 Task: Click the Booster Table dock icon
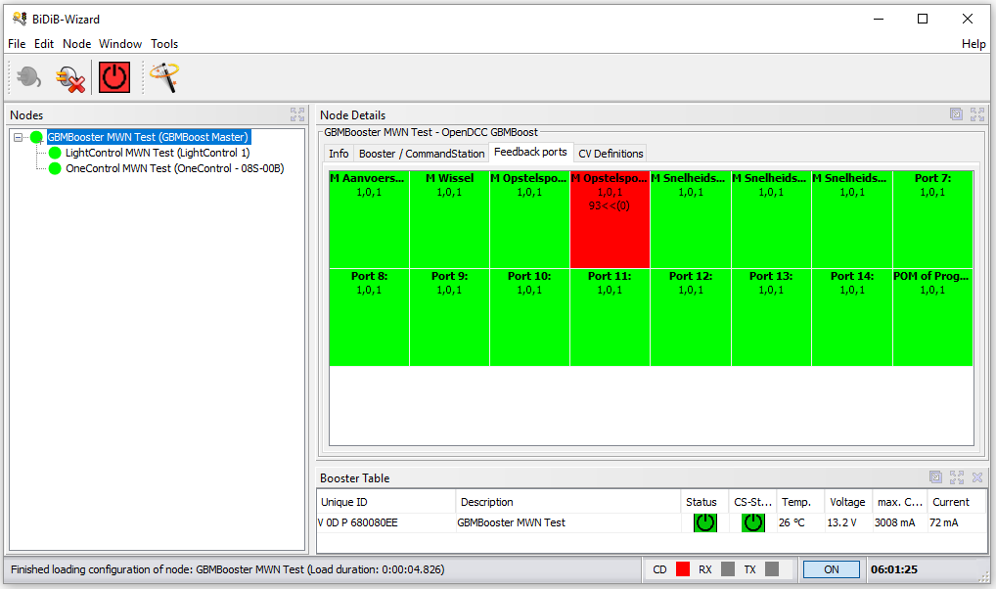coord(935,477)
